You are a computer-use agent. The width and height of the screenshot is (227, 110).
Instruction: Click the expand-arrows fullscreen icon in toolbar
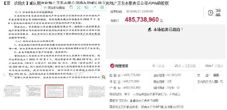pyautogui.click(x=79, y=8)
